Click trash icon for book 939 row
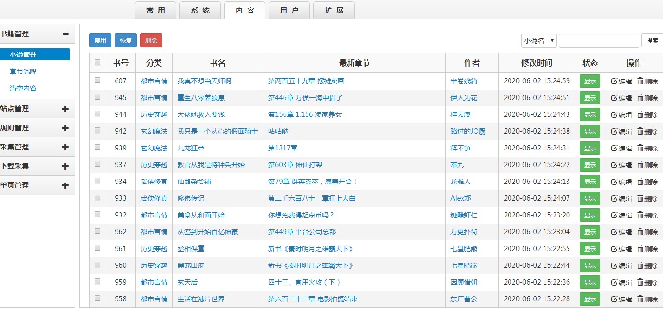663x309 pixels. tap(640, 148)
